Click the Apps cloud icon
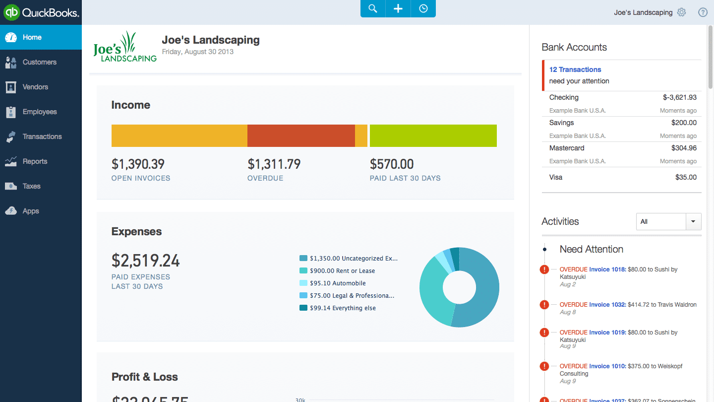The width and height of the screenshot is (714, 402). [11, 211]
